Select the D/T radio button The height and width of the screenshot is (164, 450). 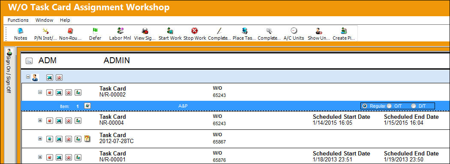[x=414, y=106]
